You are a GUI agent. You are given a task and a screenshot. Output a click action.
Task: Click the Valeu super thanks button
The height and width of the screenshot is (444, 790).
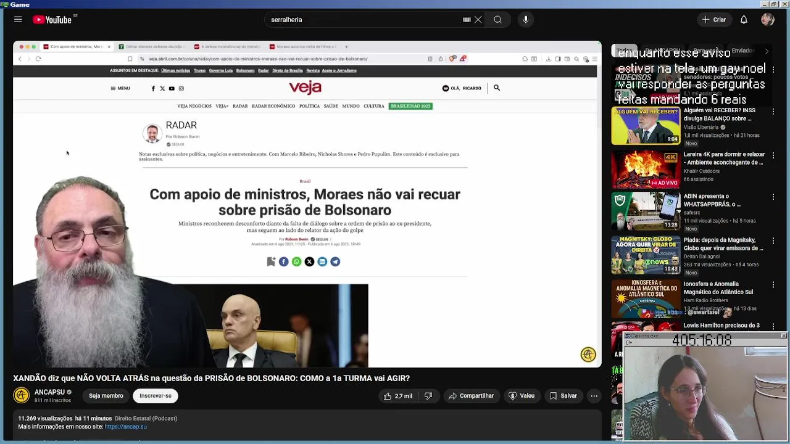pos(521,396)
